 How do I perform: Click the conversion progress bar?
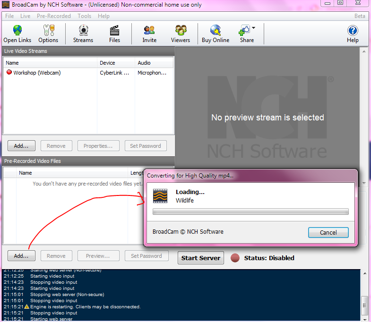250,212
